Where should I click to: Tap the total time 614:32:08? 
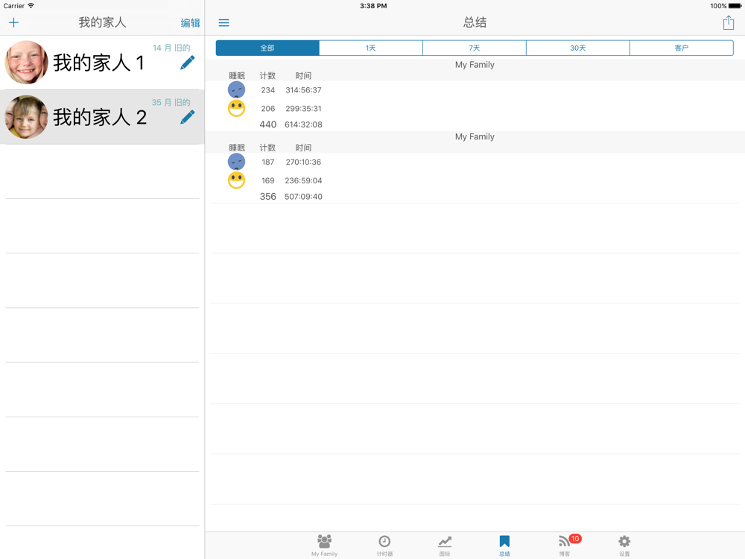tap(304, 124)
